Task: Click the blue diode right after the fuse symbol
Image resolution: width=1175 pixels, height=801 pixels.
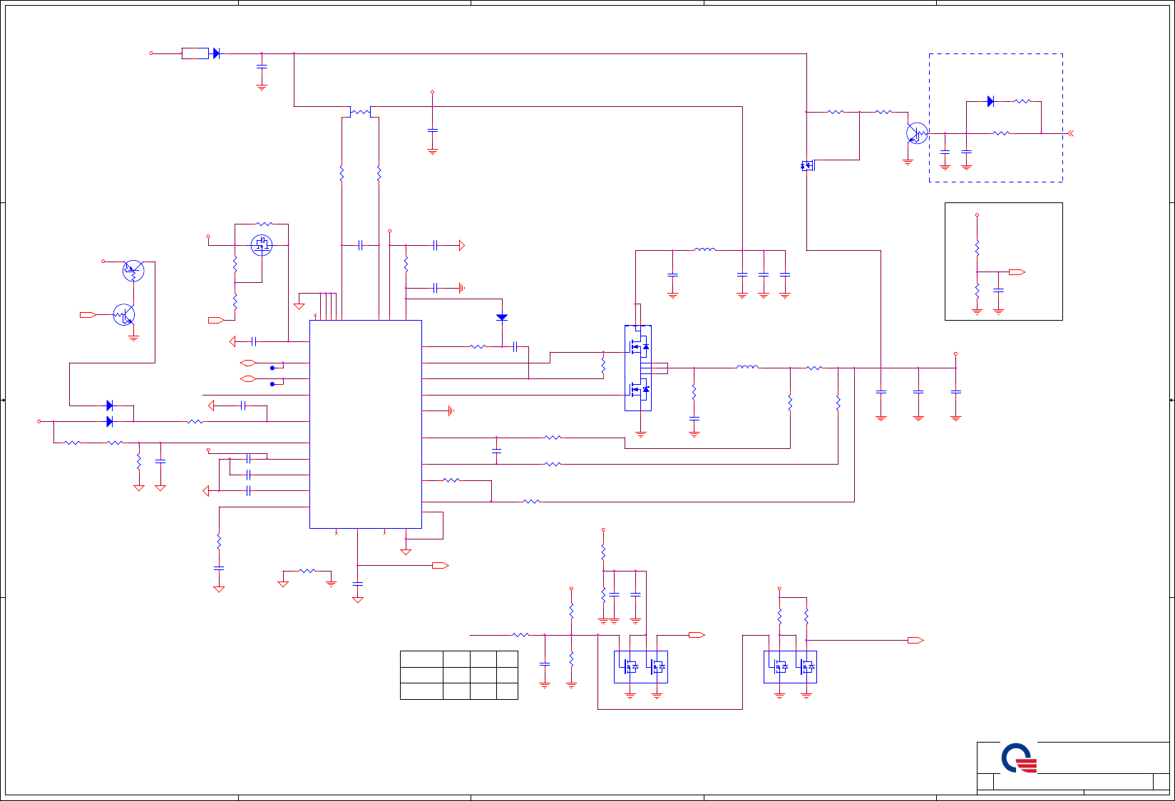Action: tap(216, 53)
